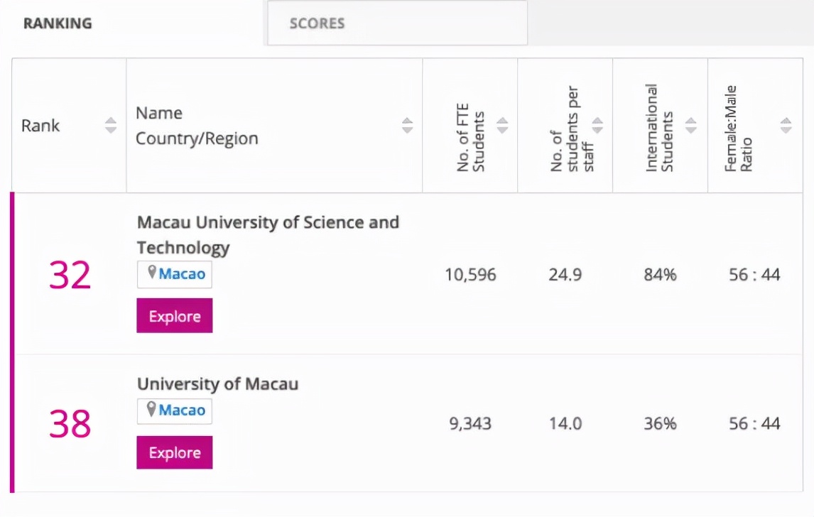Click Macao link under rank 38
The width and height of the screenshot is (814, 517).
[182, 410]
